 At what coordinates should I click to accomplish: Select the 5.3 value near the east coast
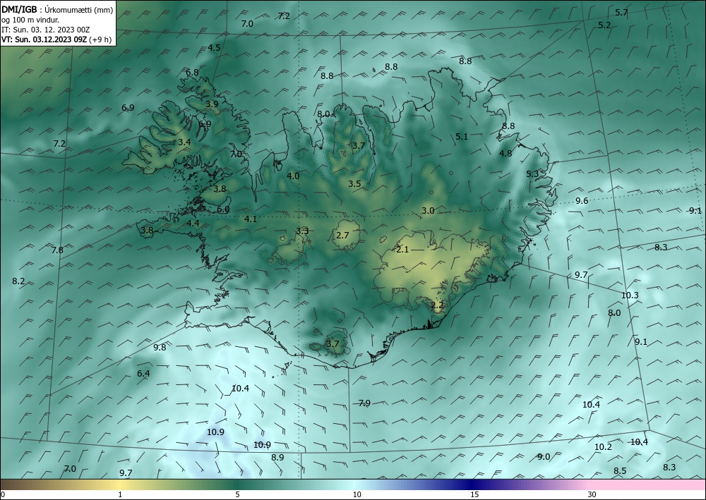pos(532,173)
